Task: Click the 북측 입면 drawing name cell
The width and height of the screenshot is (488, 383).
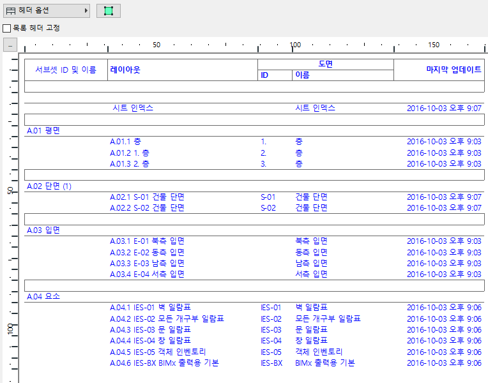Action: click(x=311, y=241)
